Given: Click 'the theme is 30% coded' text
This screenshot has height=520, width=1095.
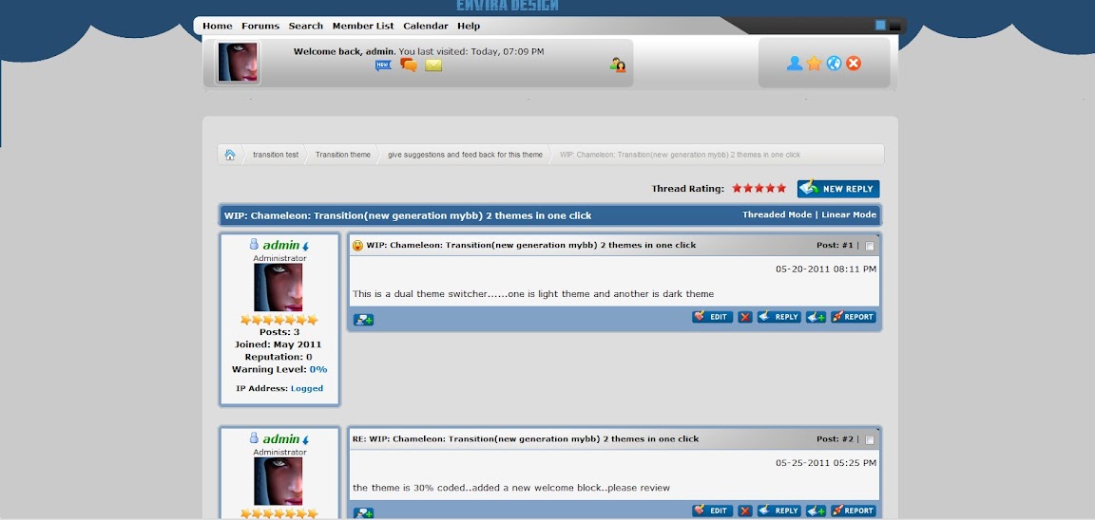Looking at the screenshot, I should [511, 488].
